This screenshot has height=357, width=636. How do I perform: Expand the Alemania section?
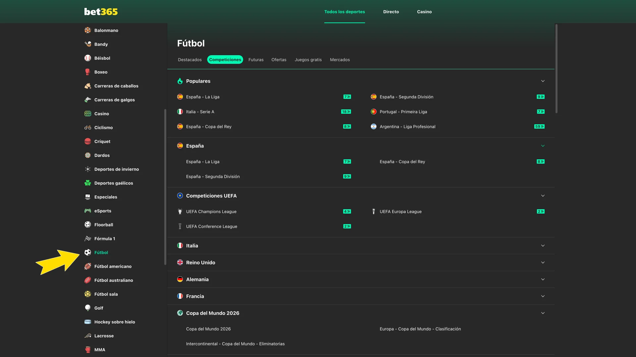point(543,279)
